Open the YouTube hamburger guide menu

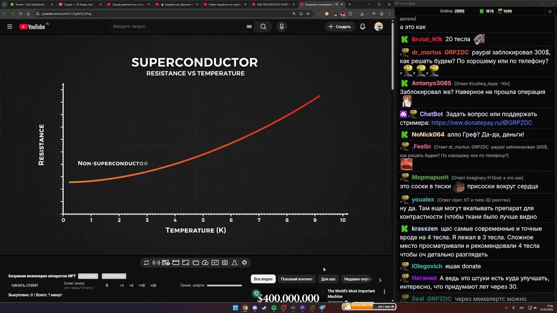point(10,27)
